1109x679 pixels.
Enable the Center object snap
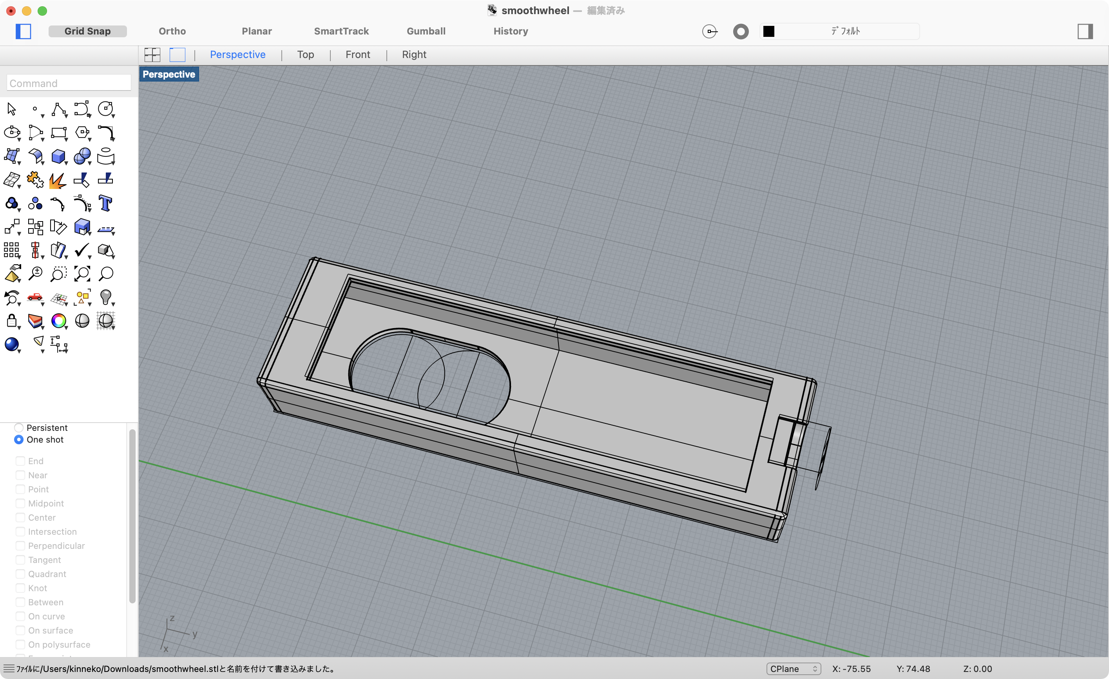point(20,517)
